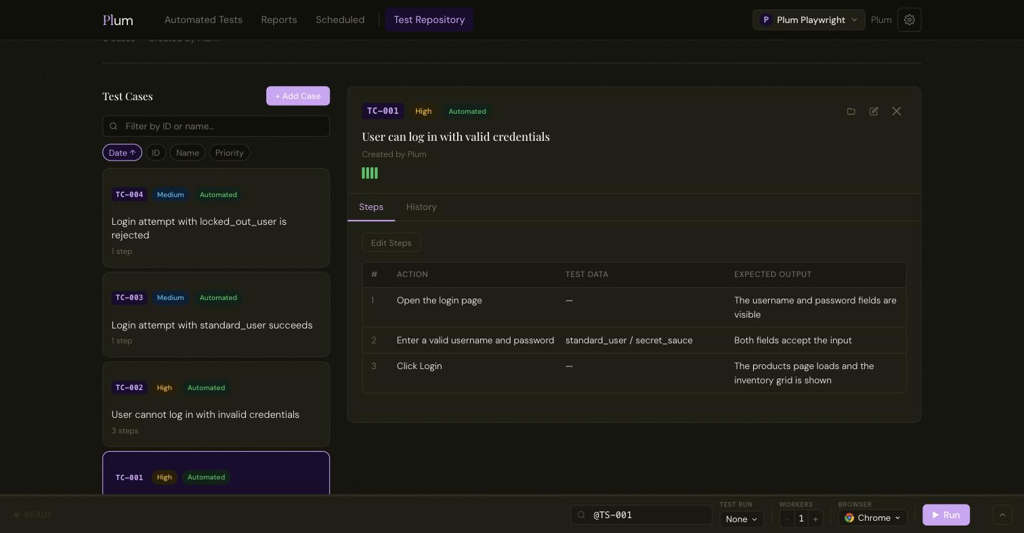Switch to the Steps tab

tap(371, 207)
